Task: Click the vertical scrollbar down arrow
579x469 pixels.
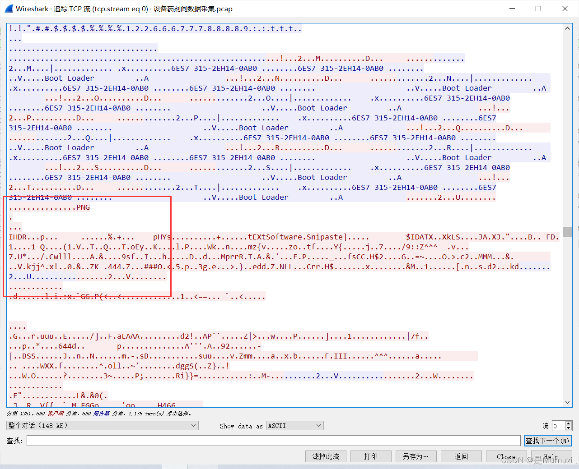Action: click(x=568, y=403)
